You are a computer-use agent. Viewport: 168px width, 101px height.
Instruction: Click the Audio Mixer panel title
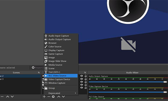[x=132, y=73]
